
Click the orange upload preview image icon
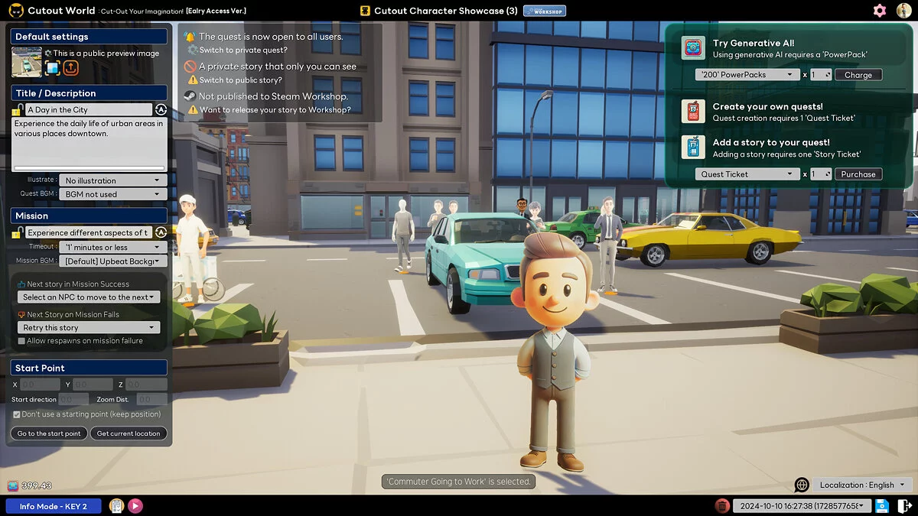tap(71, 68)
